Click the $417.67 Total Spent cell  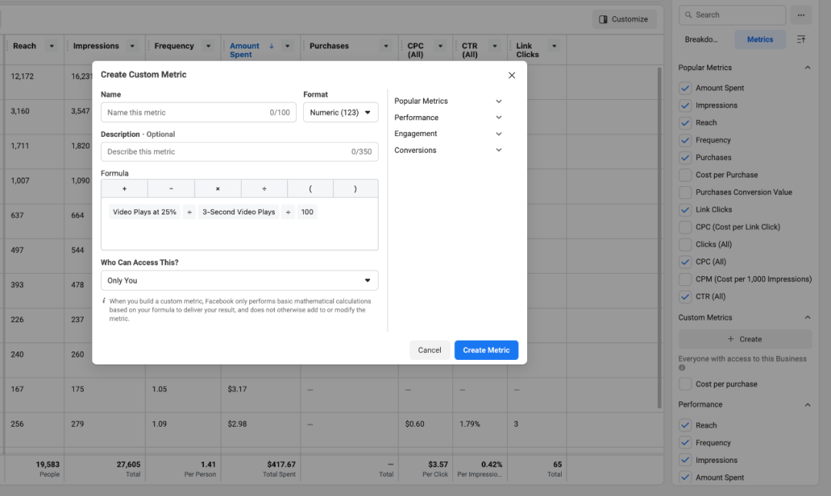pyautogui.click(x=261, y=468)
